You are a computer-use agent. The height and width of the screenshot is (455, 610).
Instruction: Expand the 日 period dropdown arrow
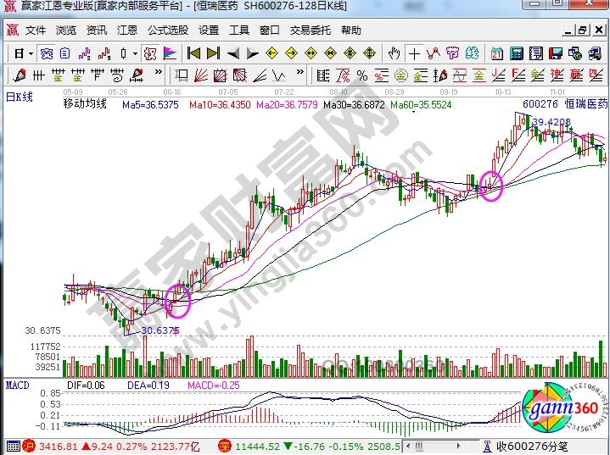point(31,53)
